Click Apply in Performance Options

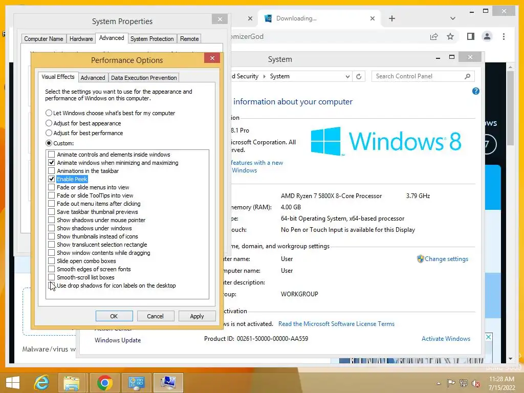(x=197, y=316)
